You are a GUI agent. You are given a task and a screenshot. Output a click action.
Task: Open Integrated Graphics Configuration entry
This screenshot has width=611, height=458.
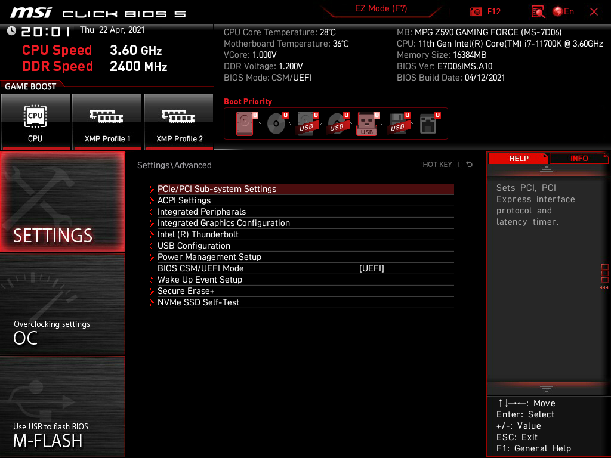click(x=305, y=223)
